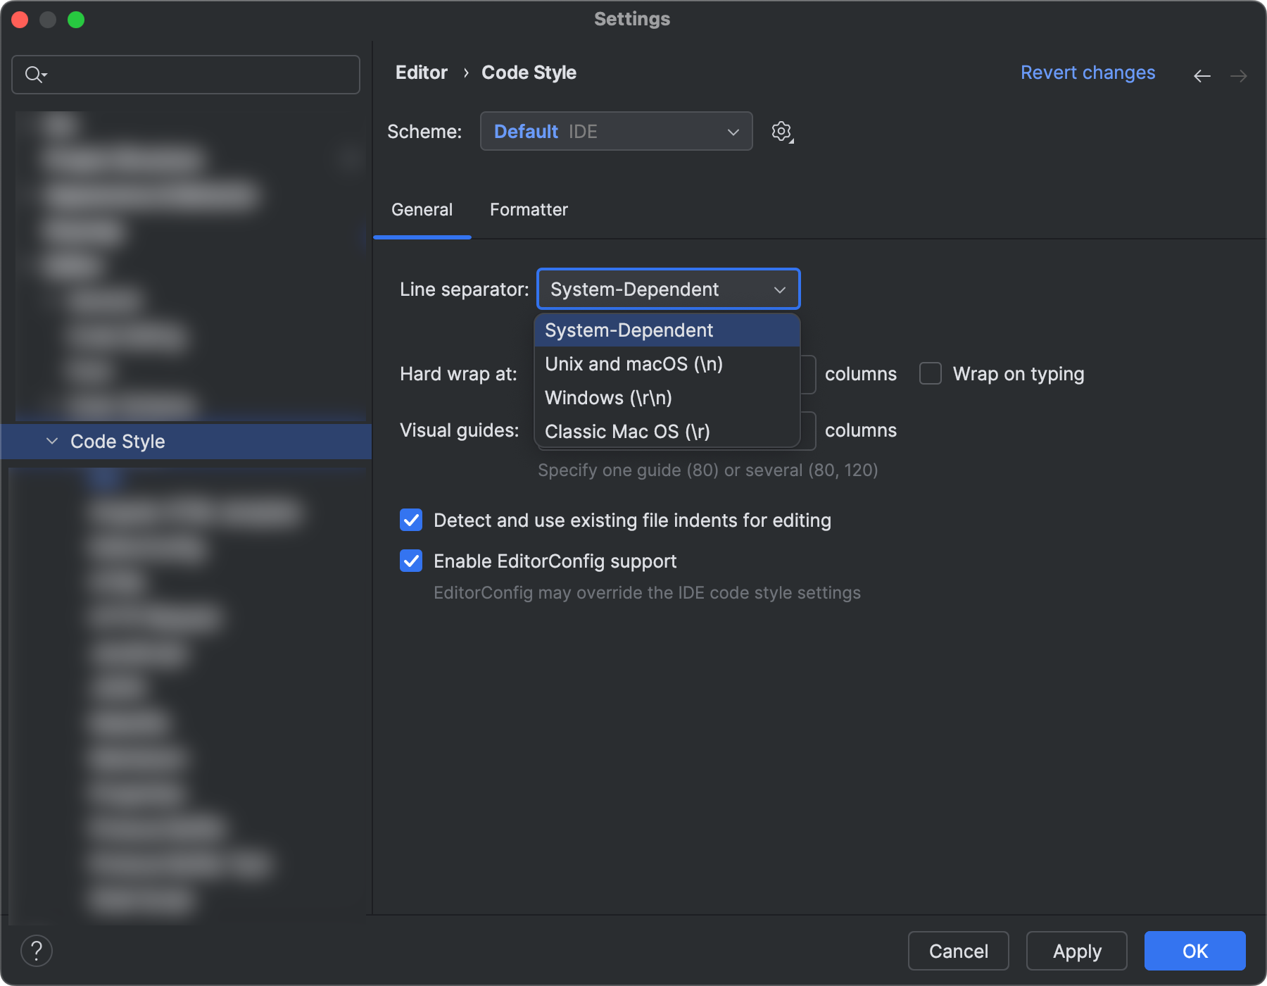Image resolution: width=1267 pixels, height=986 pixels.
Task: Enable Wrap on typing
Action: point(931,373)
